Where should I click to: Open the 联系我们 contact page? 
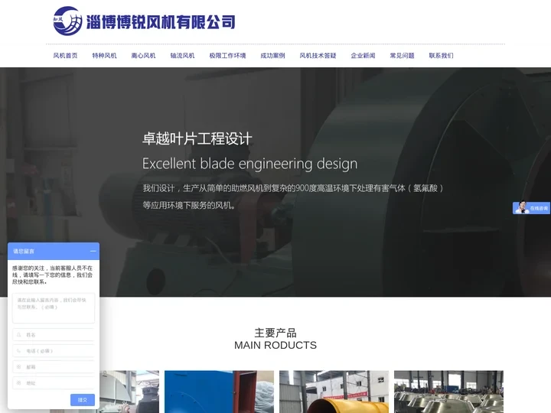pyautogui.click(x=441, y=56)
